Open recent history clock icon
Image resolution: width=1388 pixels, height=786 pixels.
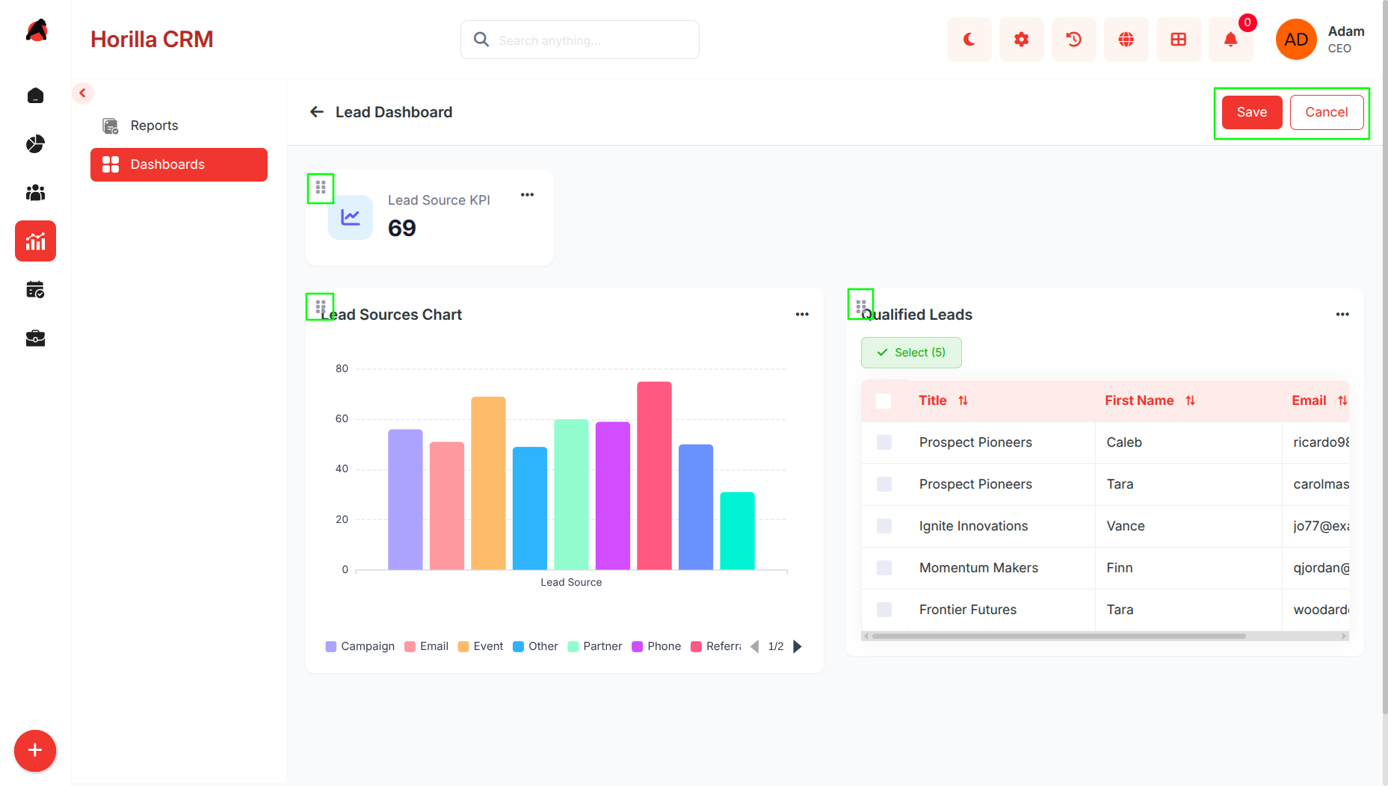(1073, 40)
